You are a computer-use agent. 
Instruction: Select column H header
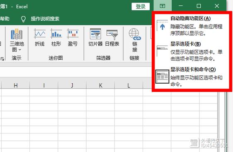15,85
